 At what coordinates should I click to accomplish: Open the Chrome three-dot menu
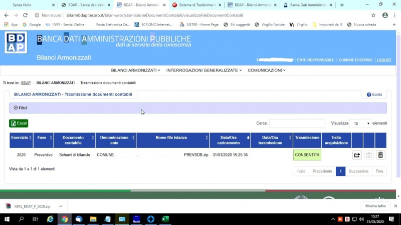394,15
